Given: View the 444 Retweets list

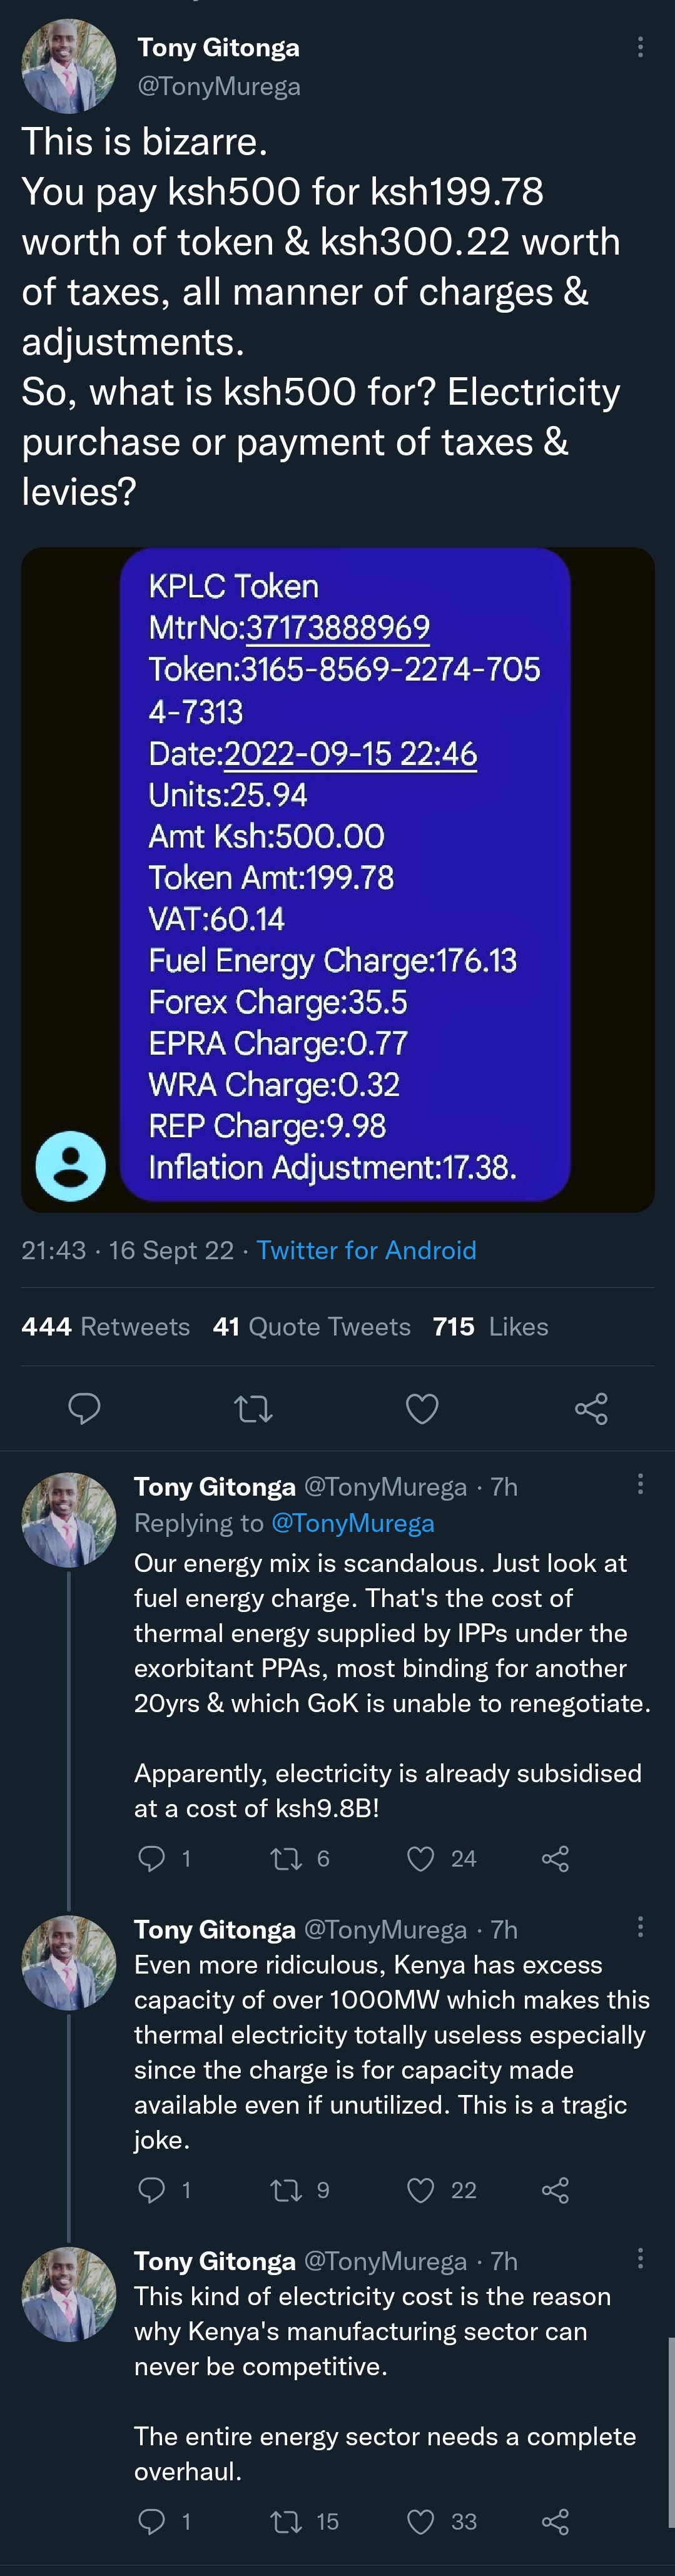Looking at the screenshot, I should [105, 1326].
